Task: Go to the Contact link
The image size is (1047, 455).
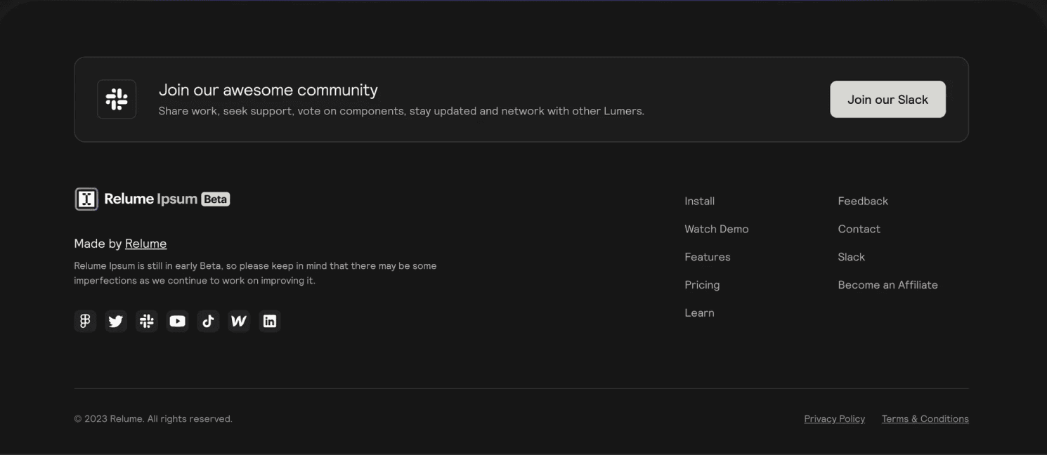Action: [x=859, y=229]
